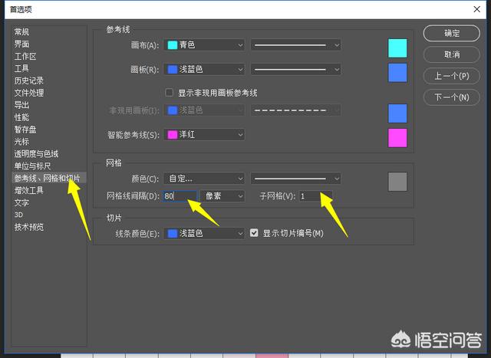Screen dimensions: 491x358
Task: Open the 画板 guide line style dropdown
Action: pos(295,70)
